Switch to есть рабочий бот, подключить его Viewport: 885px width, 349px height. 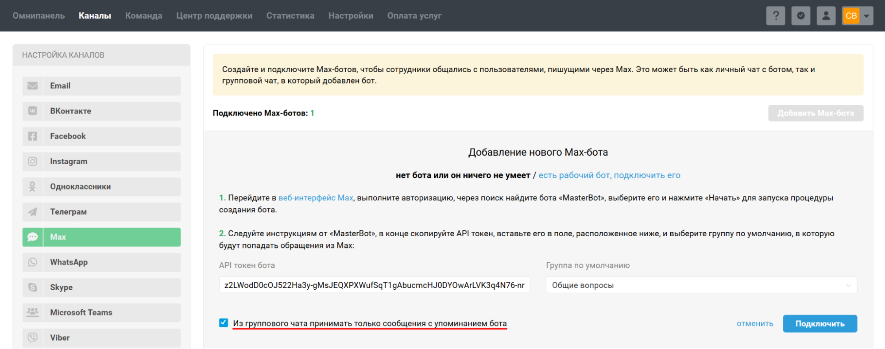(x=609, y=176)
